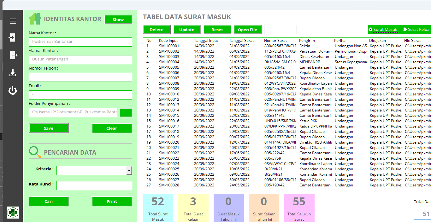Click the Kata Kunci input field

94,185
